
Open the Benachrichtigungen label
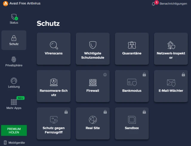(173, 4)
